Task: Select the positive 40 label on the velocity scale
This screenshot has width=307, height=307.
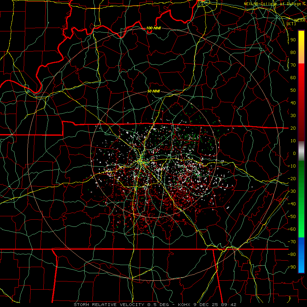Action: pos(293,103)
